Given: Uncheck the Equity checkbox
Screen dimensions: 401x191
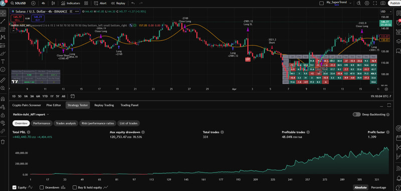Looking at the screenshot, I should (15, 187).
